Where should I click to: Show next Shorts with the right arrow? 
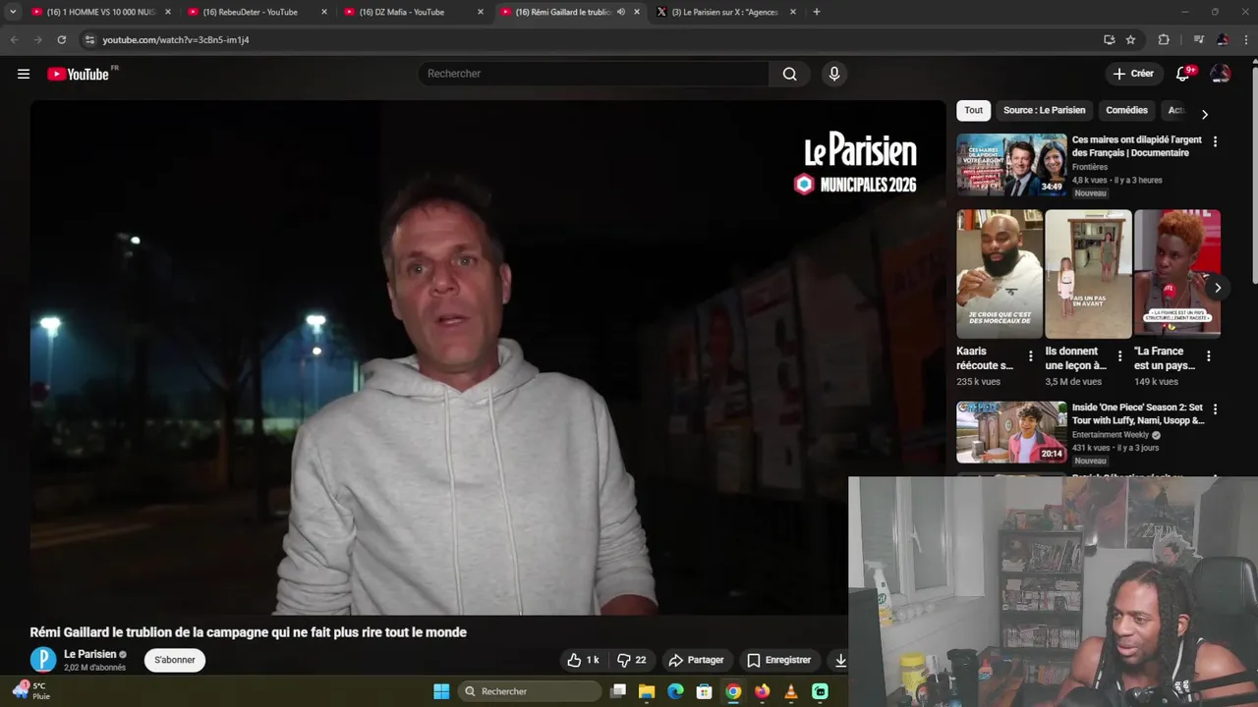(x=1217, y=288)
